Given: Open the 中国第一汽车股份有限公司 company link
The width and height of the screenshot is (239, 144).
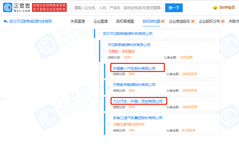Looking at the screenshot, I should click(x=134, y=68).
